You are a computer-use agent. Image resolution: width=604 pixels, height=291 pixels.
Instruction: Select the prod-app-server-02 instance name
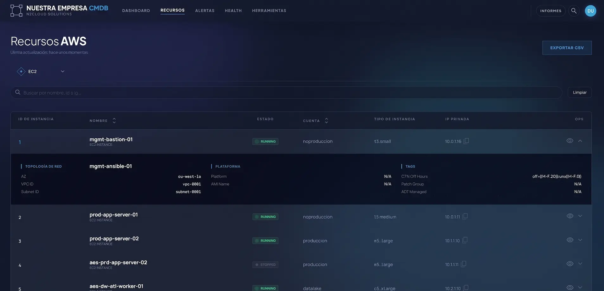coord(114,238)
